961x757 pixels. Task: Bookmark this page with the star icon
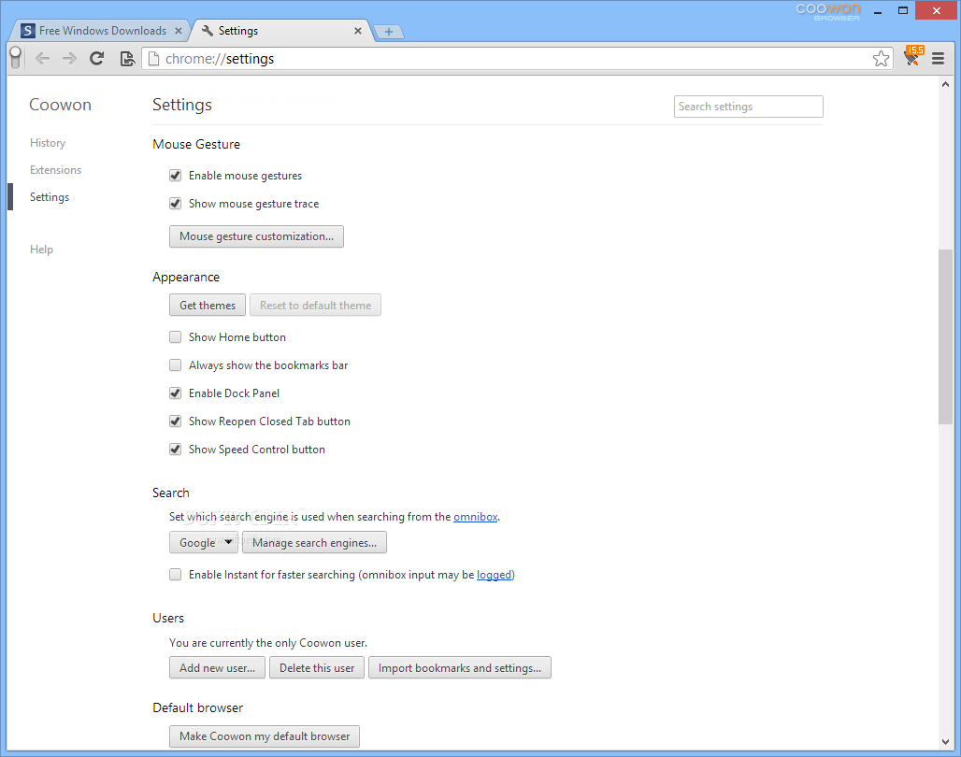pyautogui.click(x=881, y=58)
